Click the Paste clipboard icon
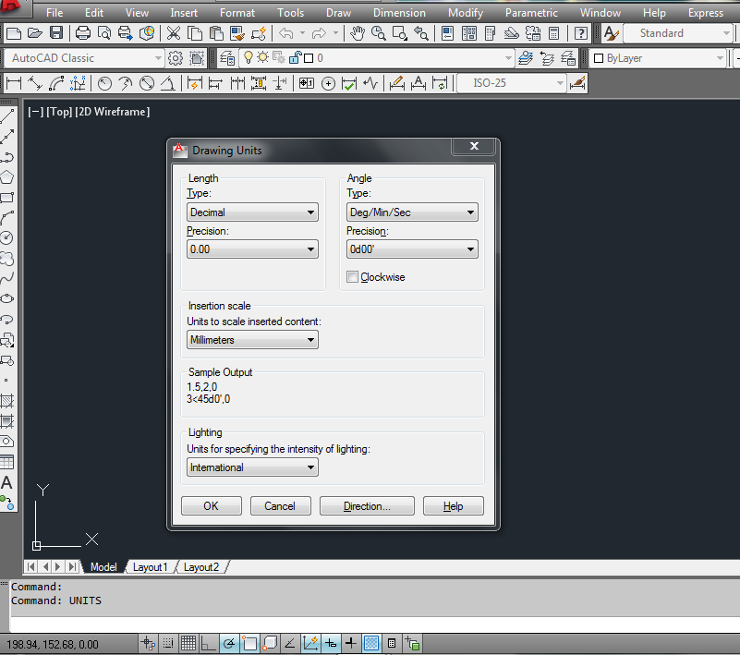This screenshot has width=740, height=655. pyautogui.click(x=216, y=33)
